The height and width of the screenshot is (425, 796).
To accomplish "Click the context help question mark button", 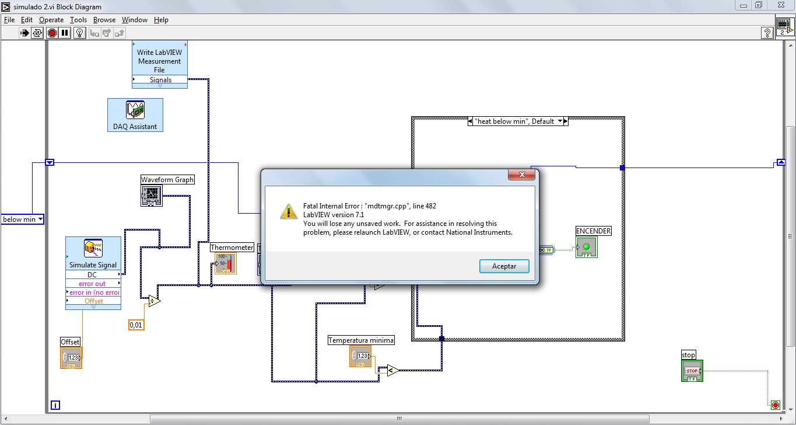I will 768,33.
